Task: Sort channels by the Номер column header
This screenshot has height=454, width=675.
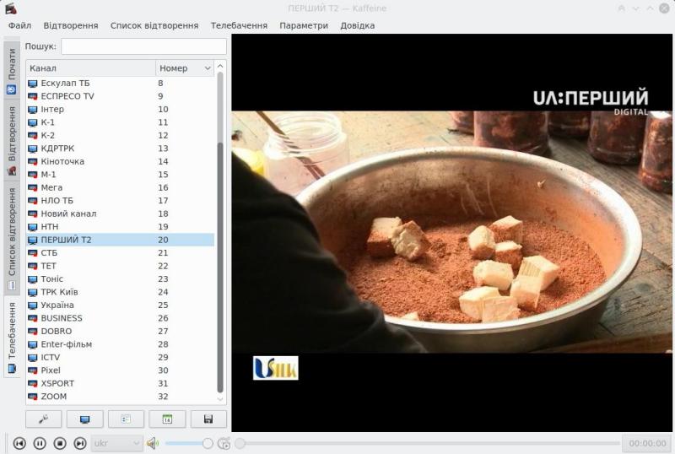Action: (x=184, y=68)
